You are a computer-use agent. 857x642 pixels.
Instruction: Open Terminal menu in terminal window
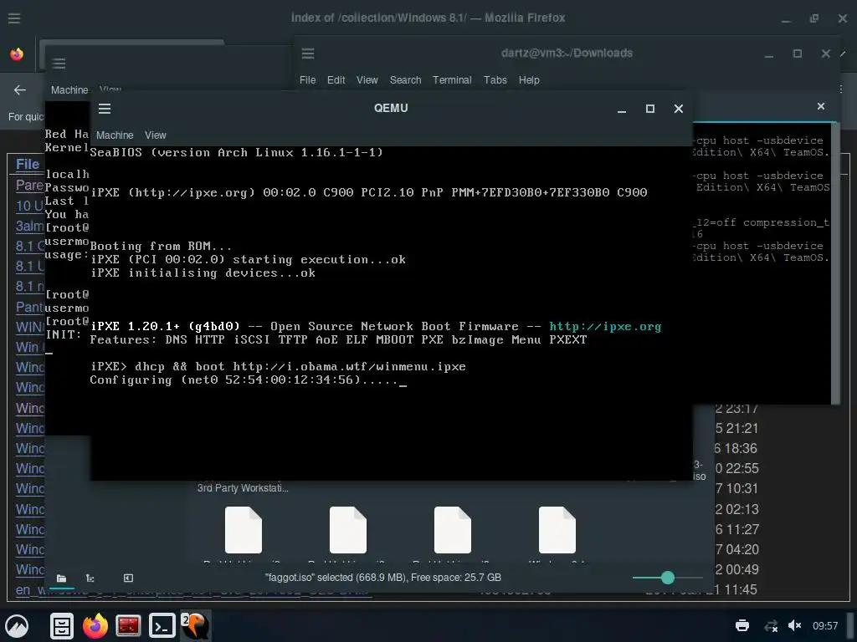452,79
